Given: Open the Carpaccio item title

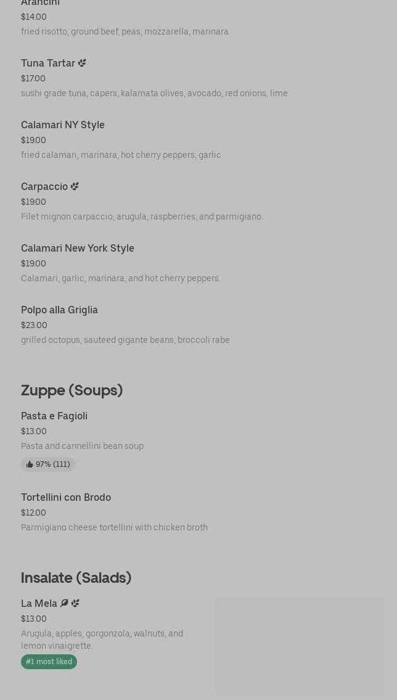Looking at the screenshot, I should point(44,186).
